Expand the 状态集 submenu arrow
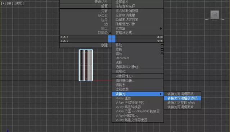The height and width of the screenshot is (132, 230). (161, 28)
